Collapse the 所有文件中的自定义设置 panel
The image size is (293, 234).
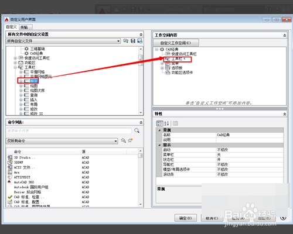pyautogui.click(x=141, y=35)
